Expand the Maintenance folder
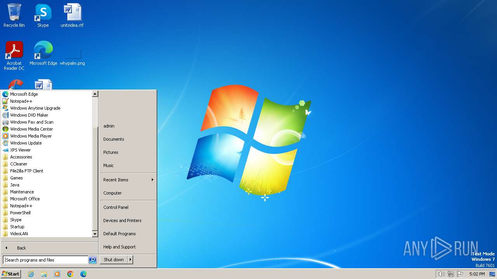Screen dimensions: 497x279 22,192
